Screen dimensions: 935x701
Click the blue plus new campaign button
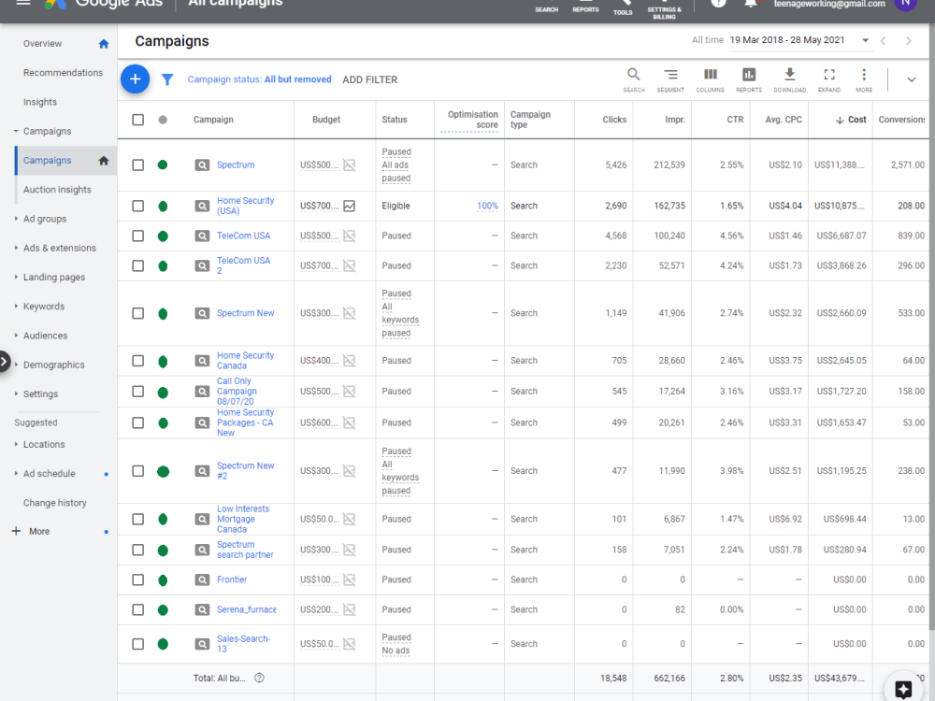(136, 79)
